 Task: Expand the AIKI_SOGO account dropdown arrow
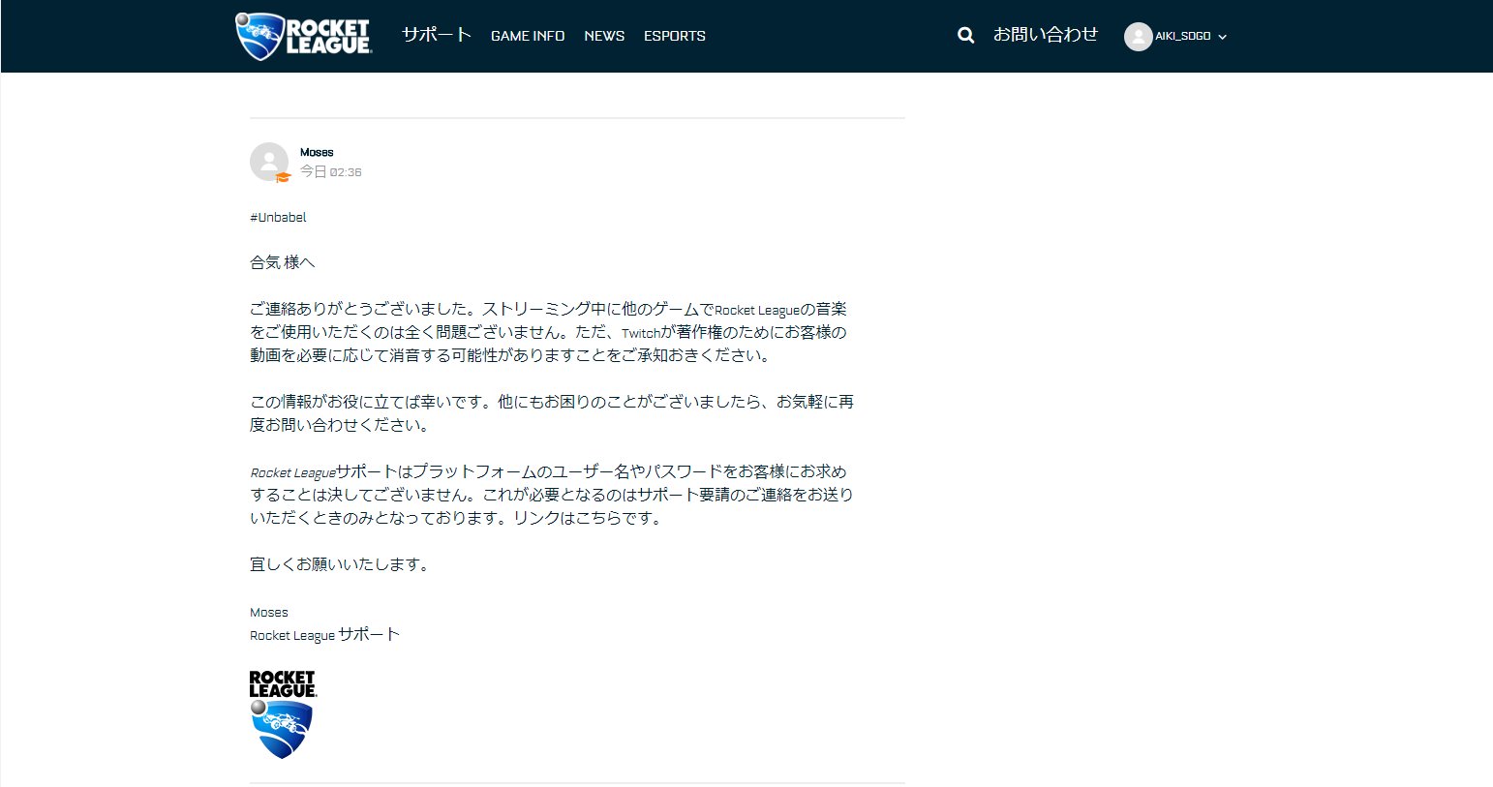pos(1222,37)
